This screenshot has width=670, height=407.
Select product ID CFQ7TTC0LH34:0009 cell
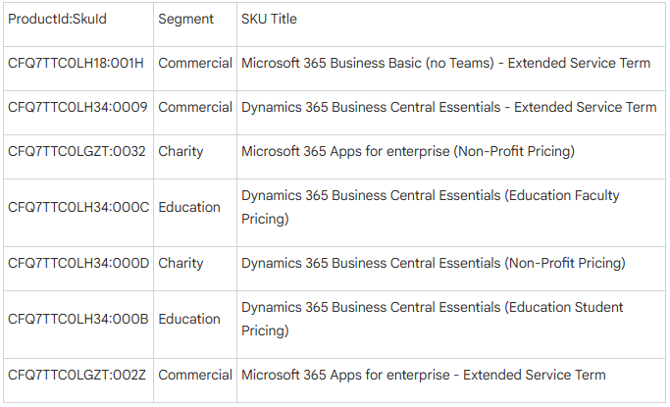(x=77, y=107)
